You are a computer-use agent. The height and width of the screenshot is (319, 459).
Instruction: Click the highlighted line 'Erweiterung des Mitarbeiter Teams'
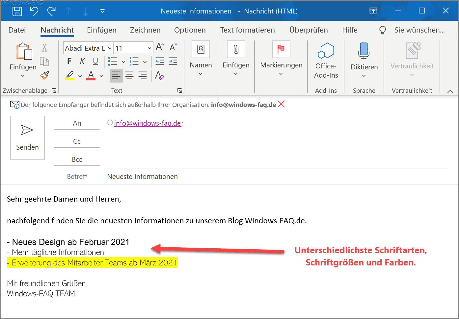92,262
